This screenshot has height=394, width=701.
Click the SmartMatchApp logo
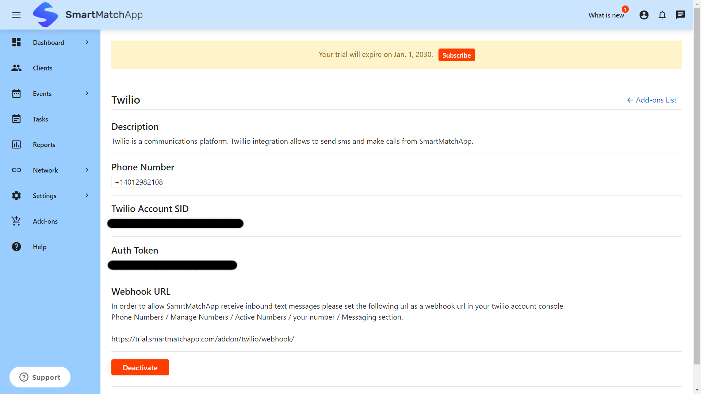click(x=88, y=15)
